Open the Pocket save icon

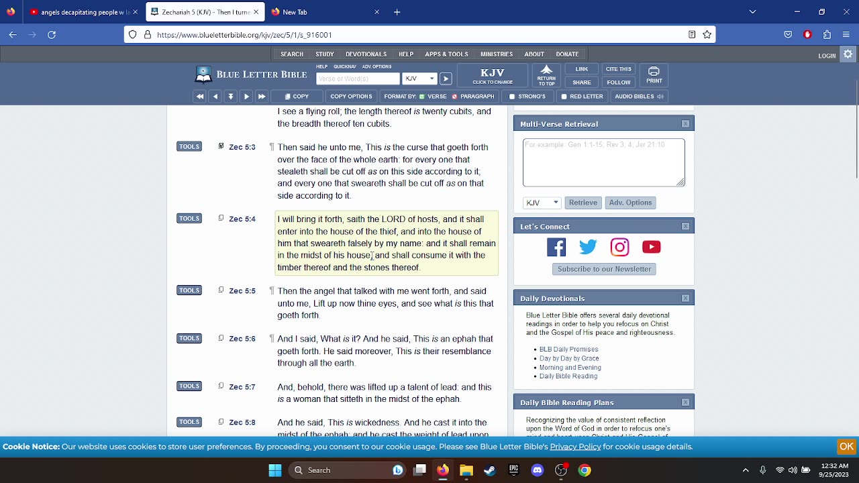tap(789, 35)
